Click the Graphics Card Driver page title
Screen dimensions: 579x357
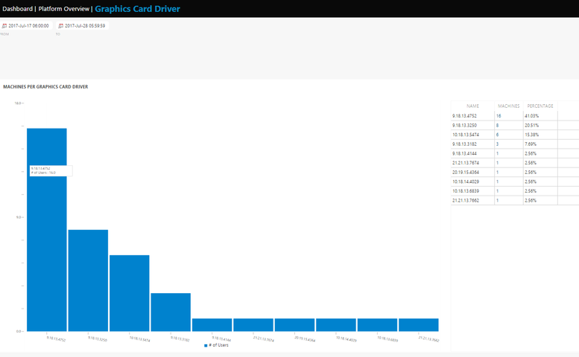(x=137, y=9)
